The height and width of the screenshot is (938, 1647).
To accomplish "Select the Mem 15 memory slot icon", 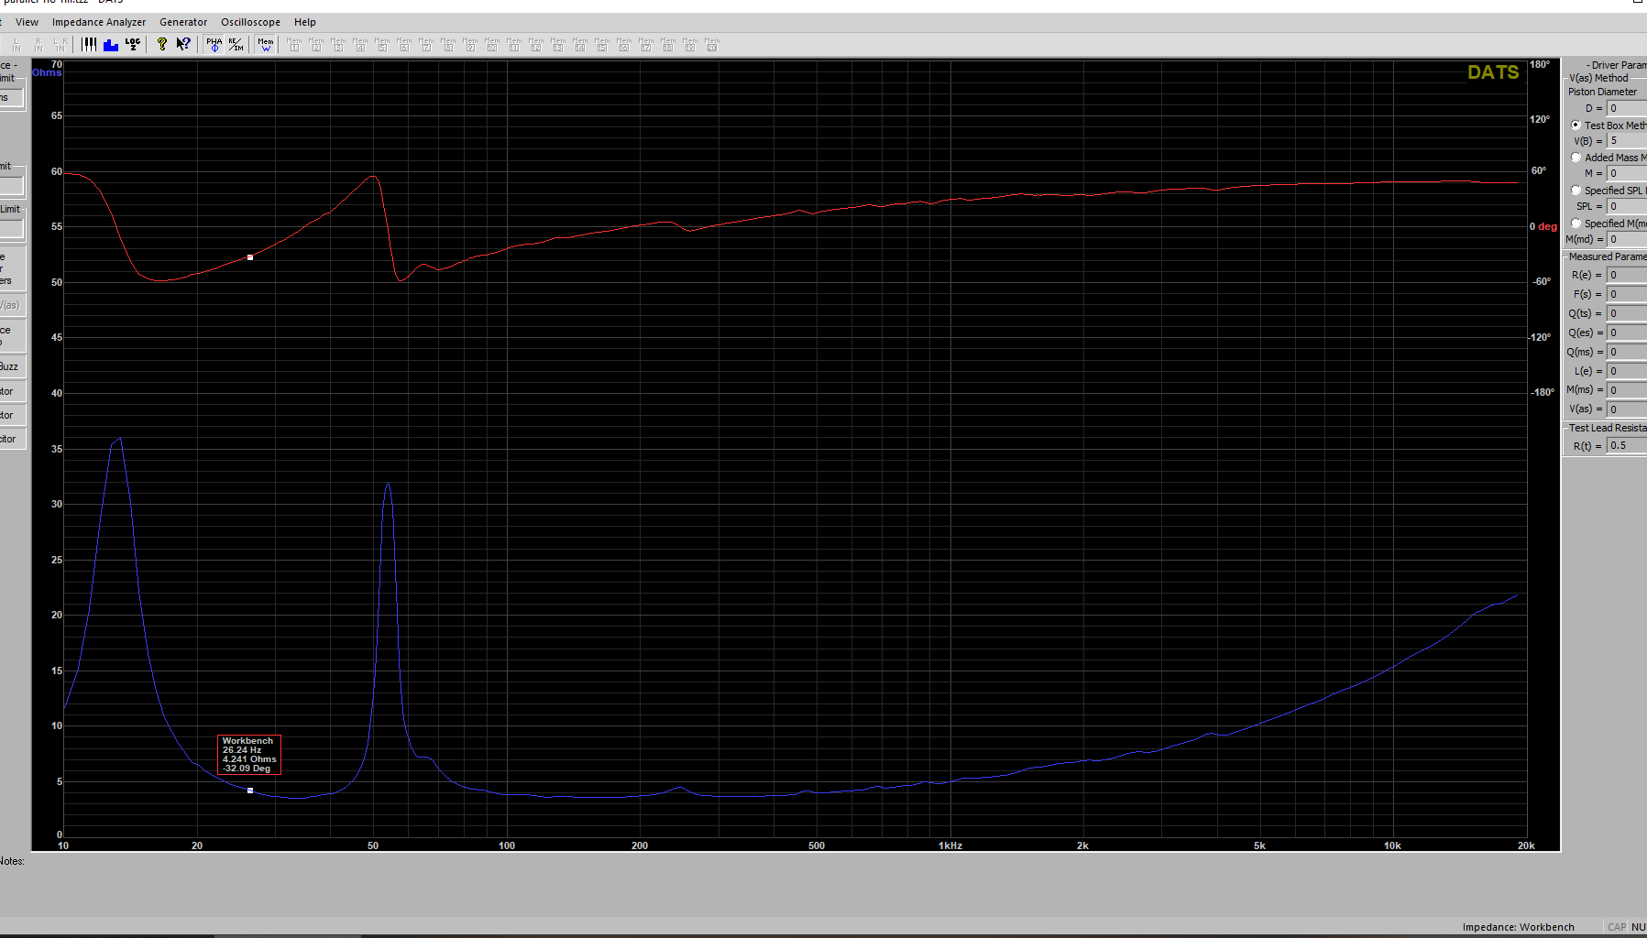I will click(x=602, y=44).
